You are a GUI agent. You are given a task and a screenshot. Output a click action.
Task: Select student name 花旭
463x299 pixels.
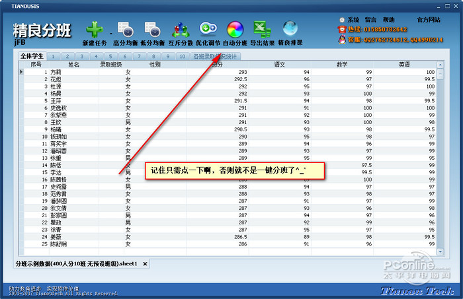coord(56,79)
